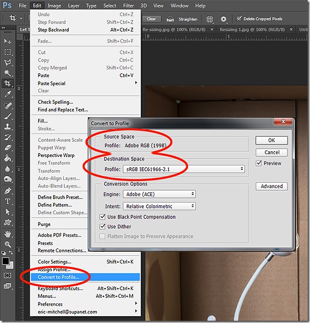This screenshot has height=323, width=310.
Task: Select the Type tool
Action: pyautogui.click(x=8, y=201)
